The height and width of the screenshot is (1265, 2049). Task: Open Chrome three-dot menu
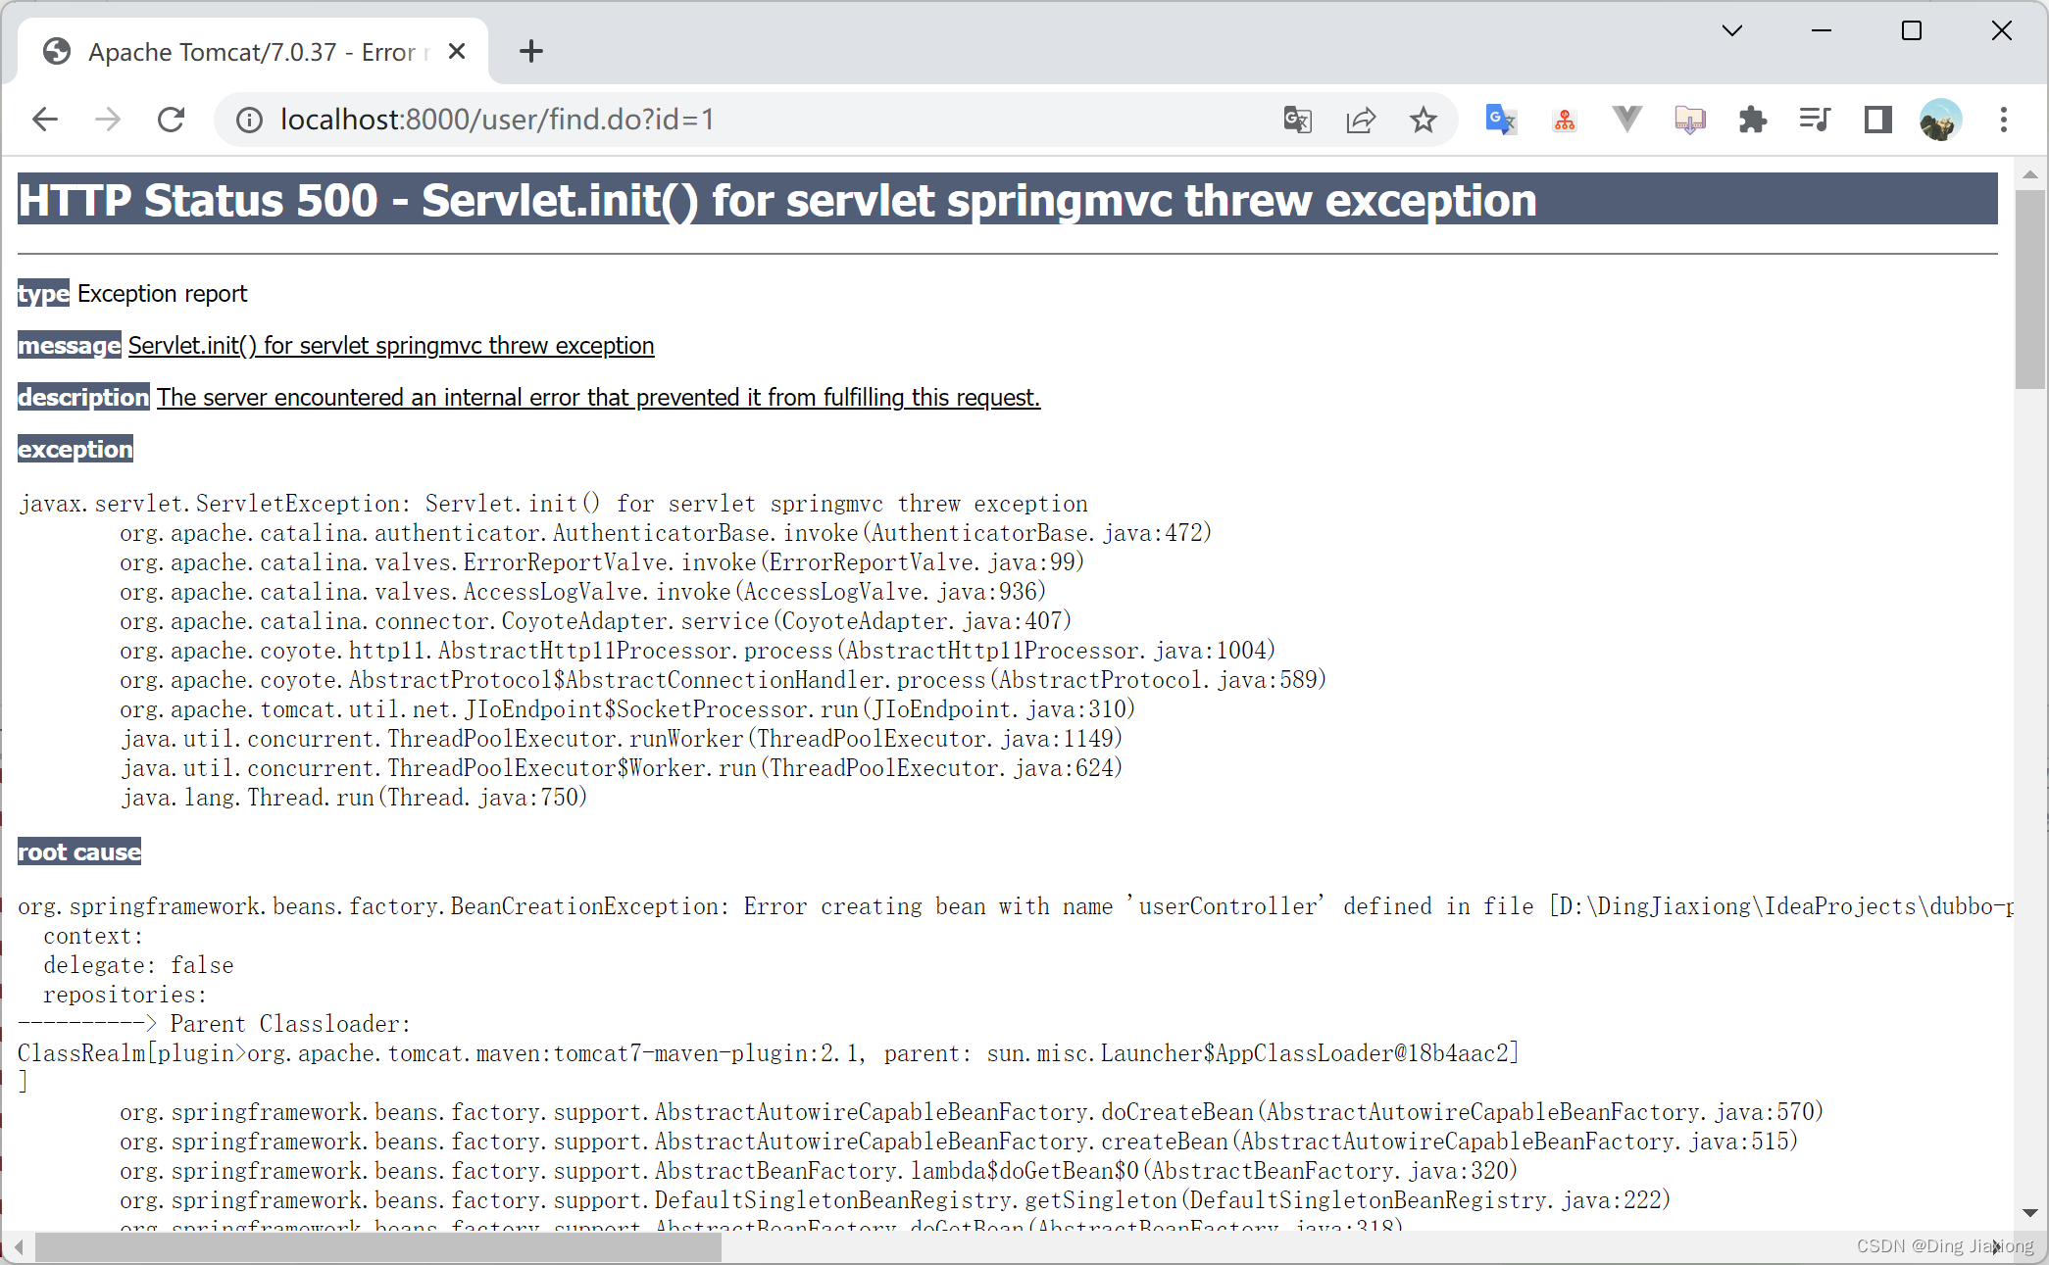tap(2004, 120)
